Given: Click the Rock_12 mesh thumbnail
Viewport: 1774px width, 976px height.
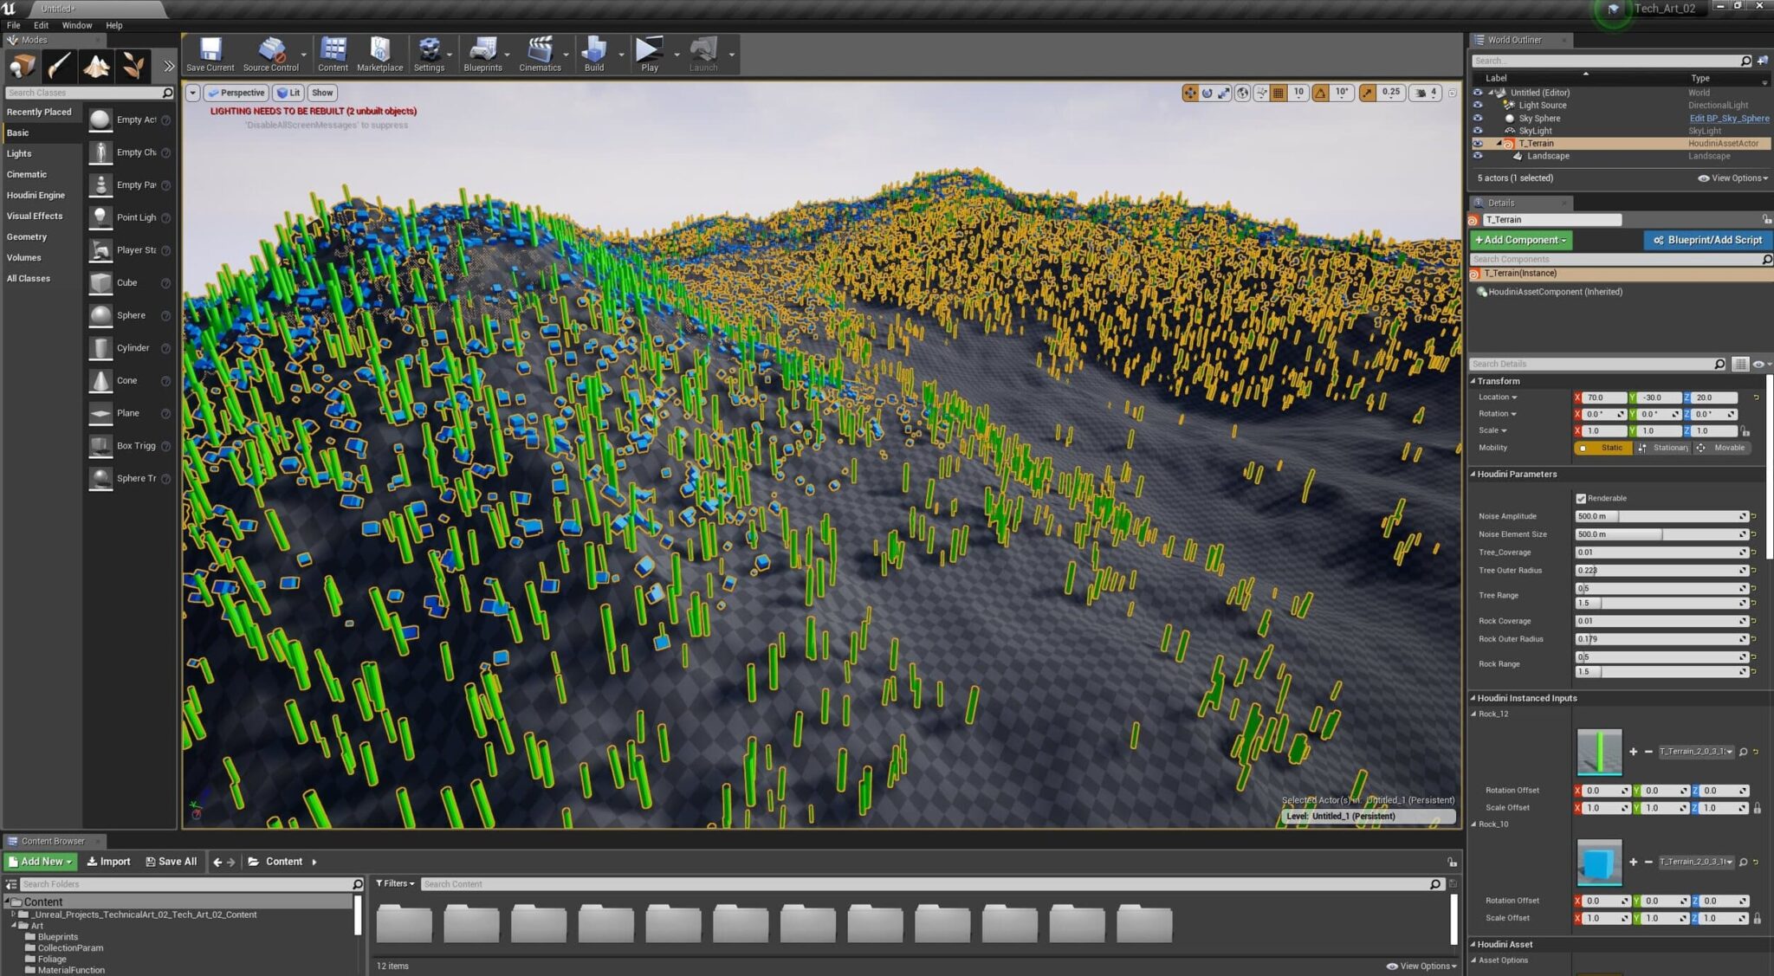Looking at the screenshot, I should (x=1599, y=752).
